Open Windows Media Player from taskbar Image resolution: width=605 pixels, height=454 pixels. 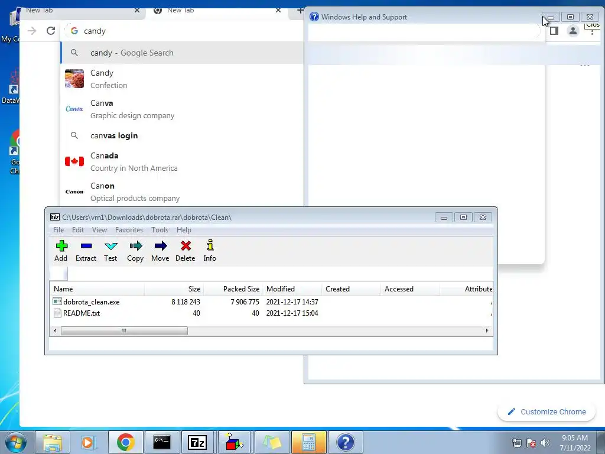89,442
